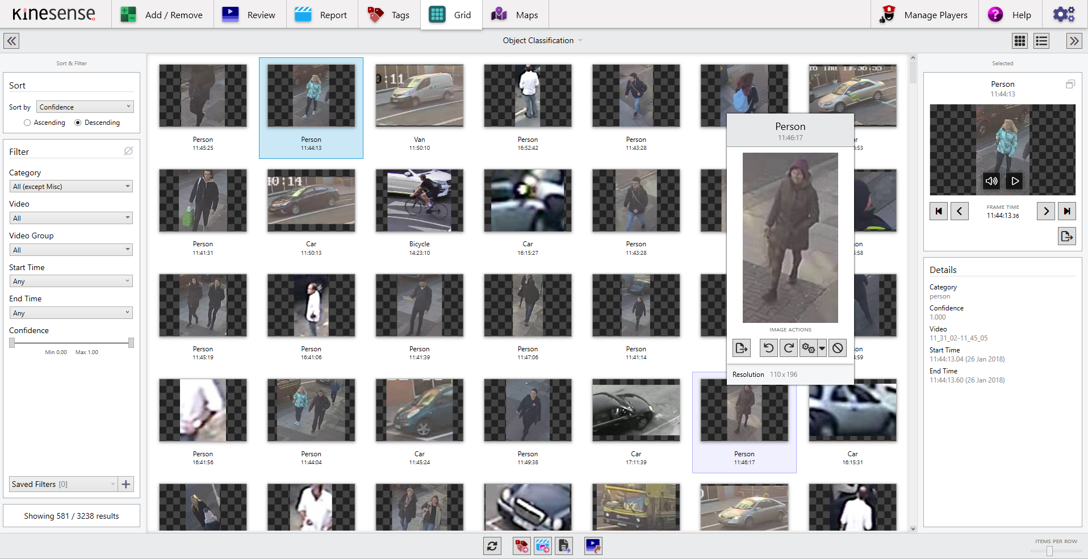Screen dimensions: 1088x559
Task: Collapse the left Sort & Filter panel
Action: [x=11, y=41]
